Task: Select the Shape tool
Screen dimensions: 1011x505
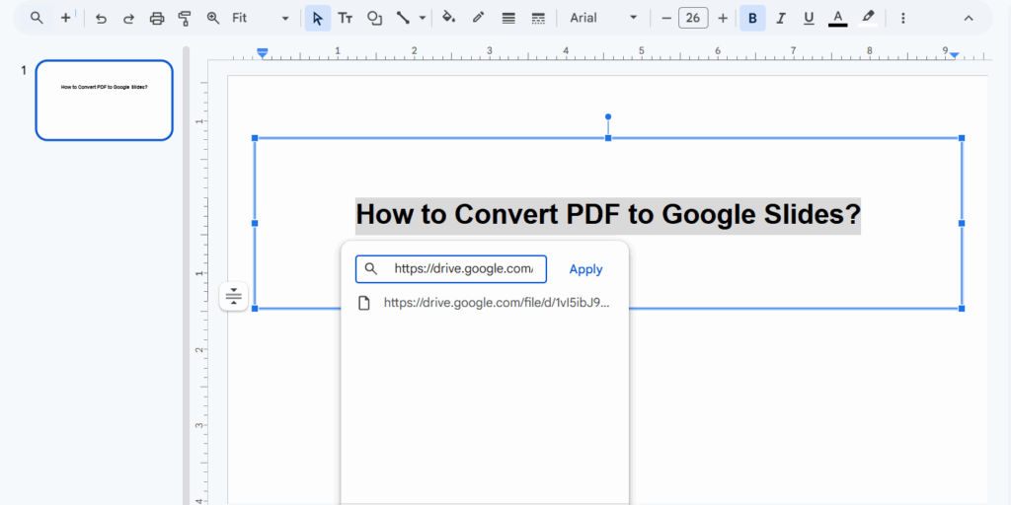Action: (374, 18)
